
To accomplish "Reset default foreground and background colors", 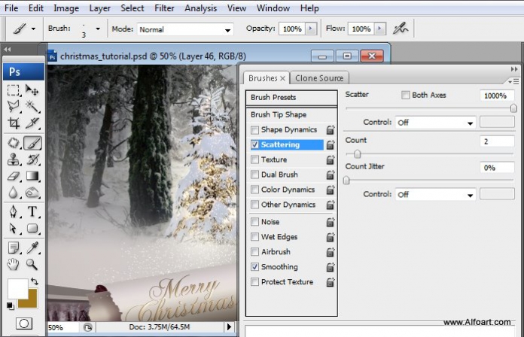I will pos(11,305).
